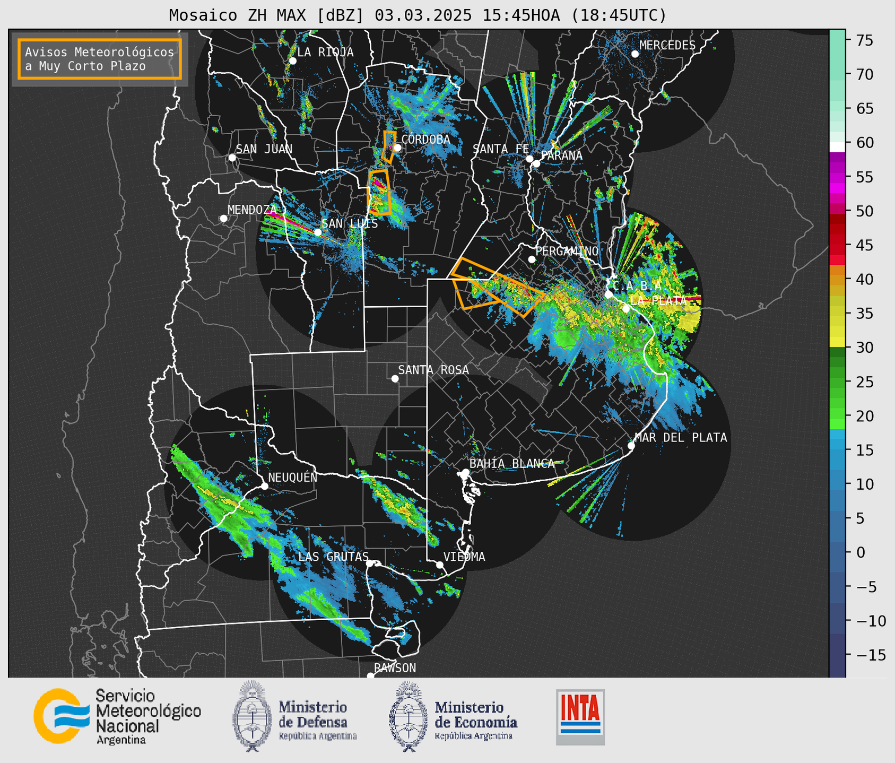895x763 pixels.
Task: Click the yellow 30 dBZ color on the scale
Action: click(x=837, y=342)
